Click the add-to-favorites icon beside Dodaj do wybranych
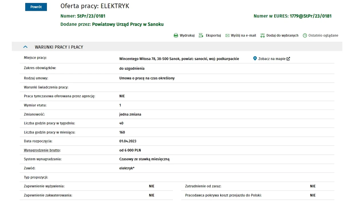This screenshot has width=351, height=206. point(263,35)
